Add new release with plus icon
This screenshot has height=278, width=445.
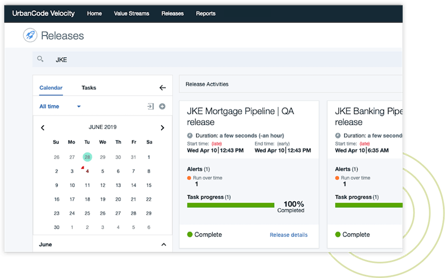(162, 106)
